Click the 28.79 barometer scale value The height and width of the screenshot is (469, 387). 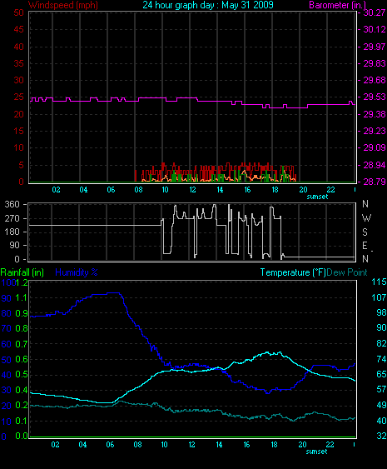[x=375, y=182]
